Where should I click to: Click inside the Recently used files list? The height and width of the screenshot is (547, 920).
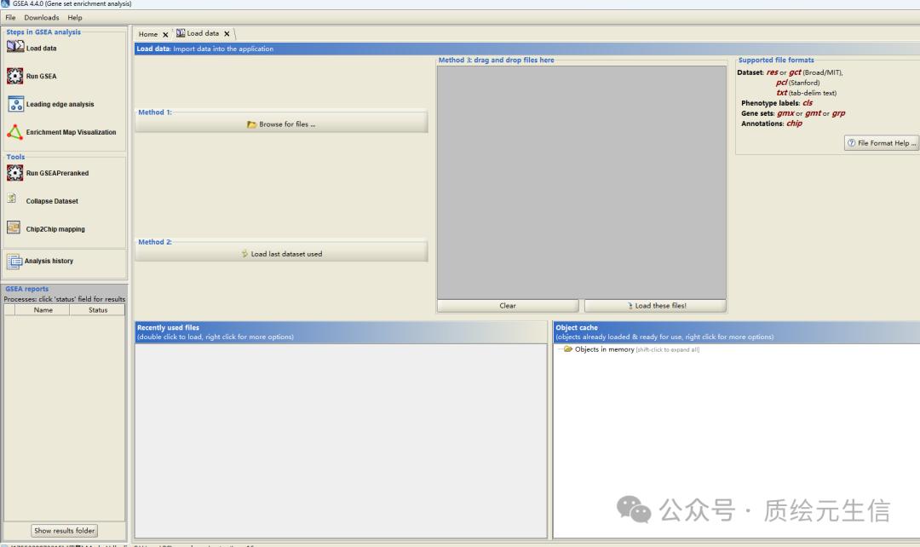(x=341, y=440)
